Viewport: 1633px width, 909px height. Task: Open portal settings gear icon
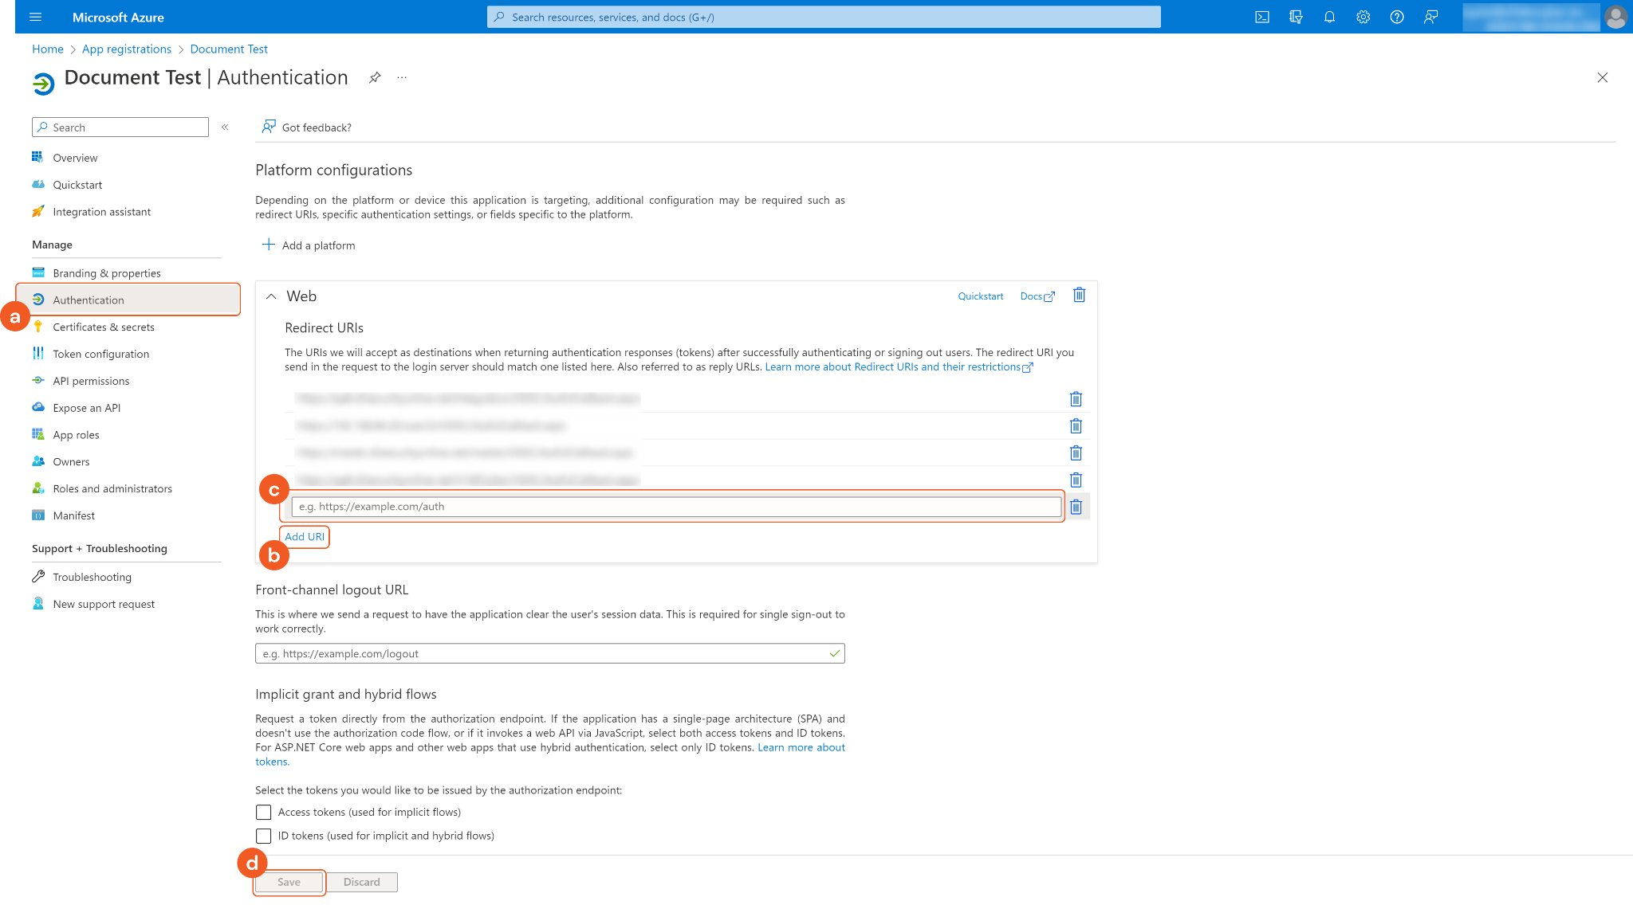tap(1363, 17)
